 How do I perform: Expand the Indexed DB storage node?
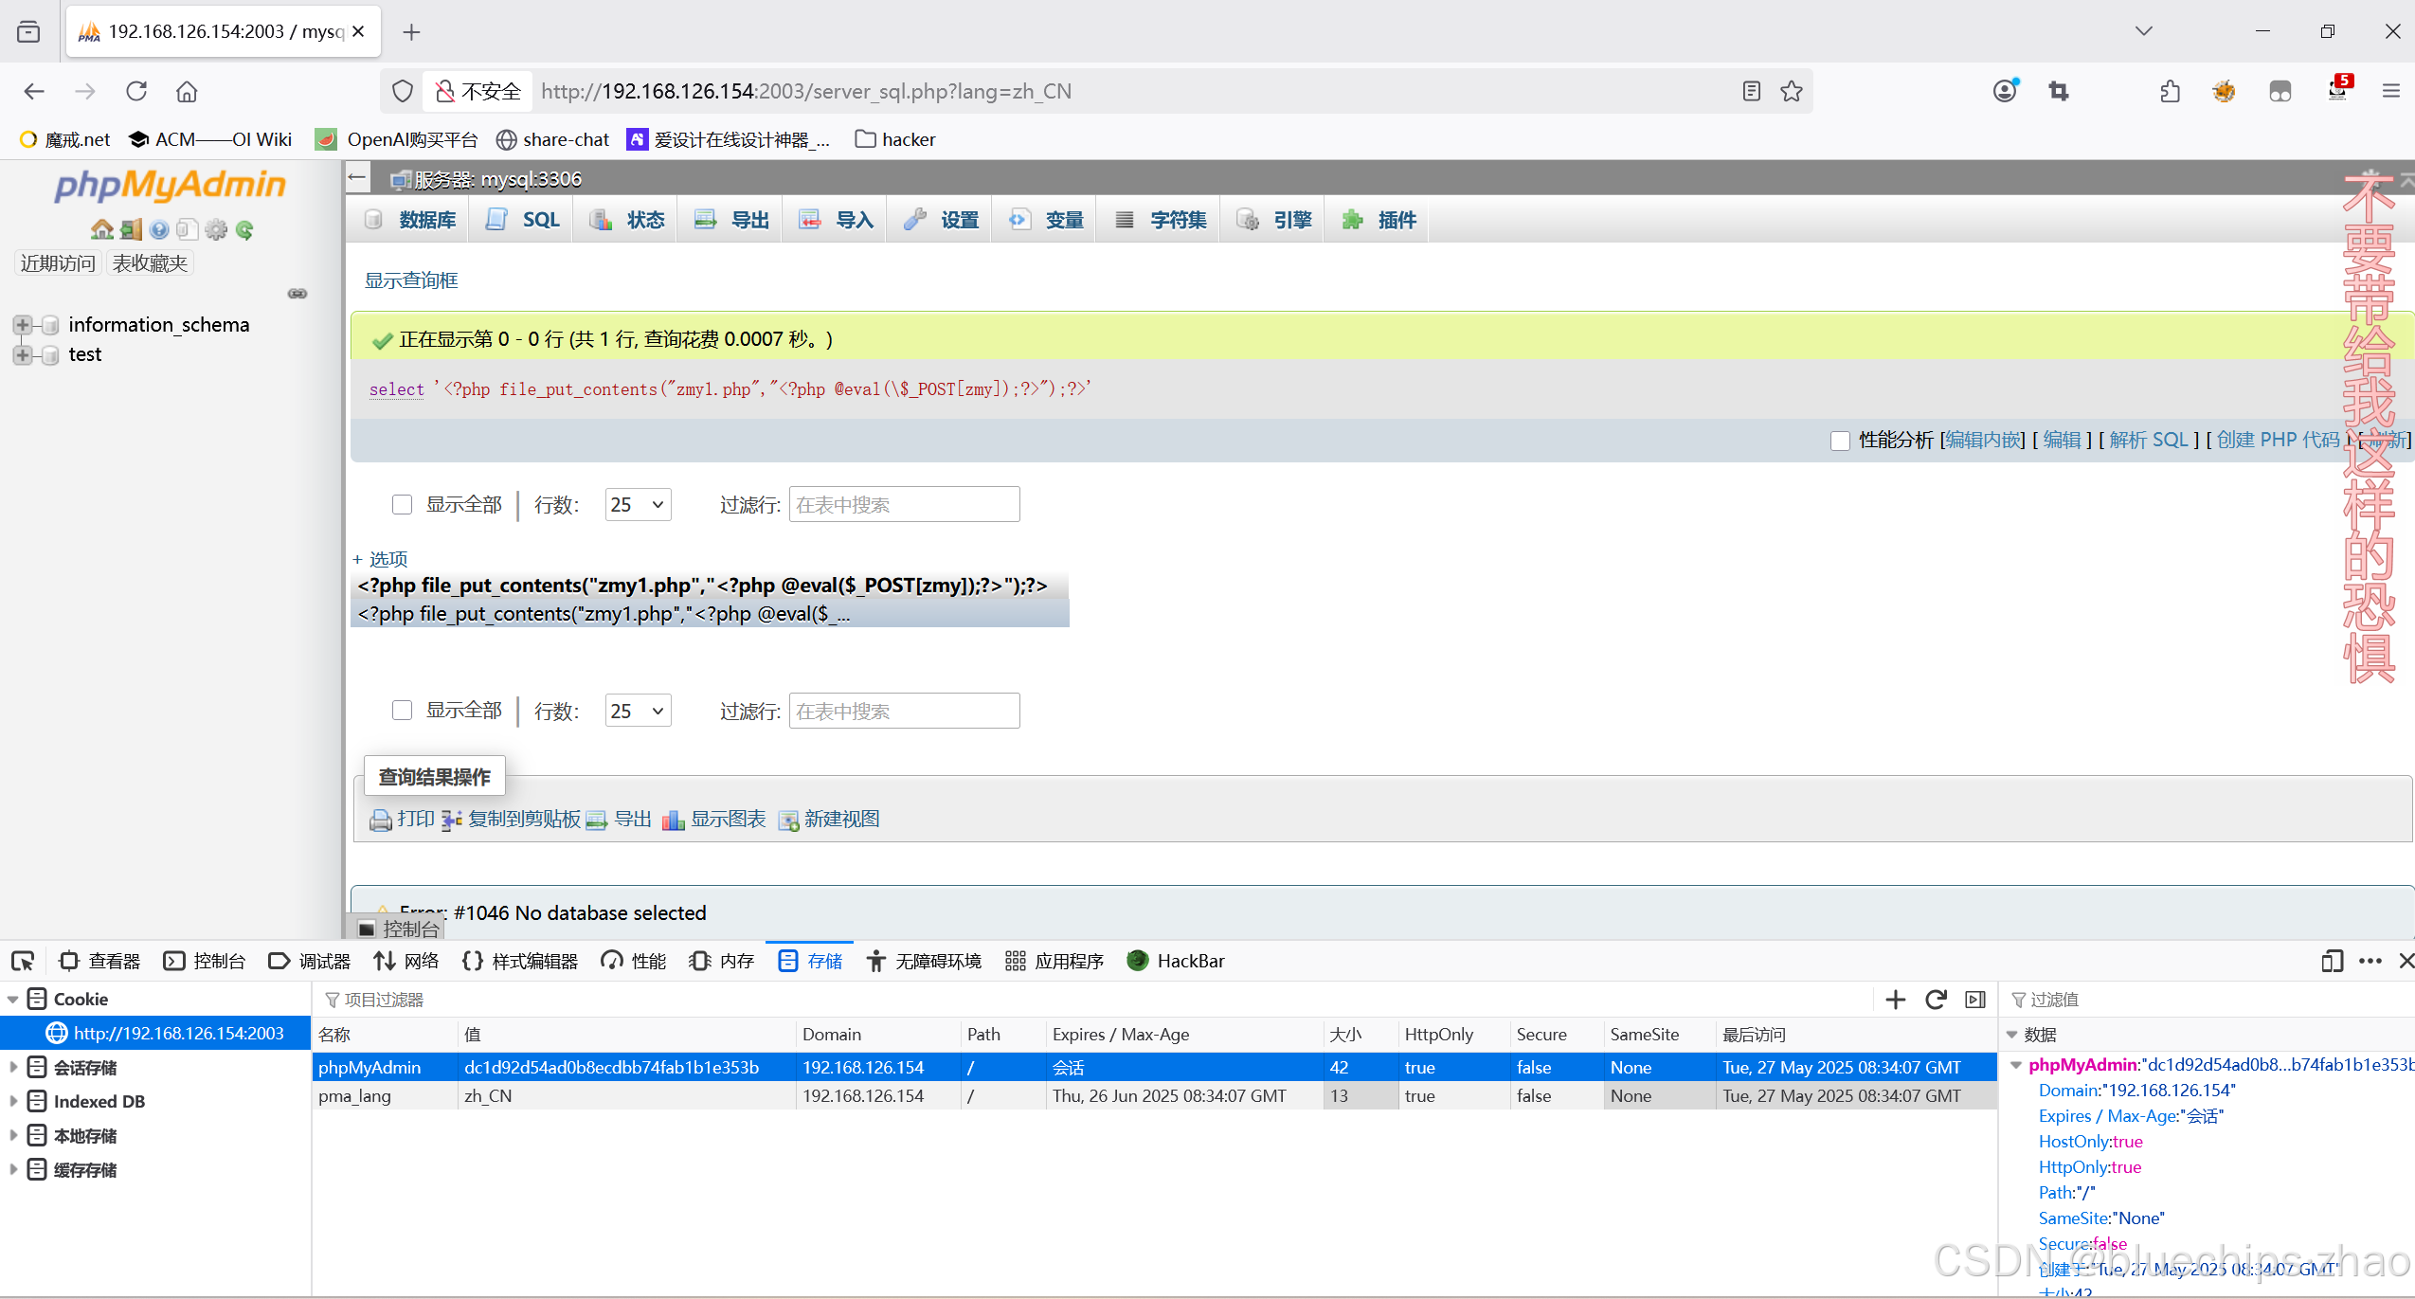13,1101
